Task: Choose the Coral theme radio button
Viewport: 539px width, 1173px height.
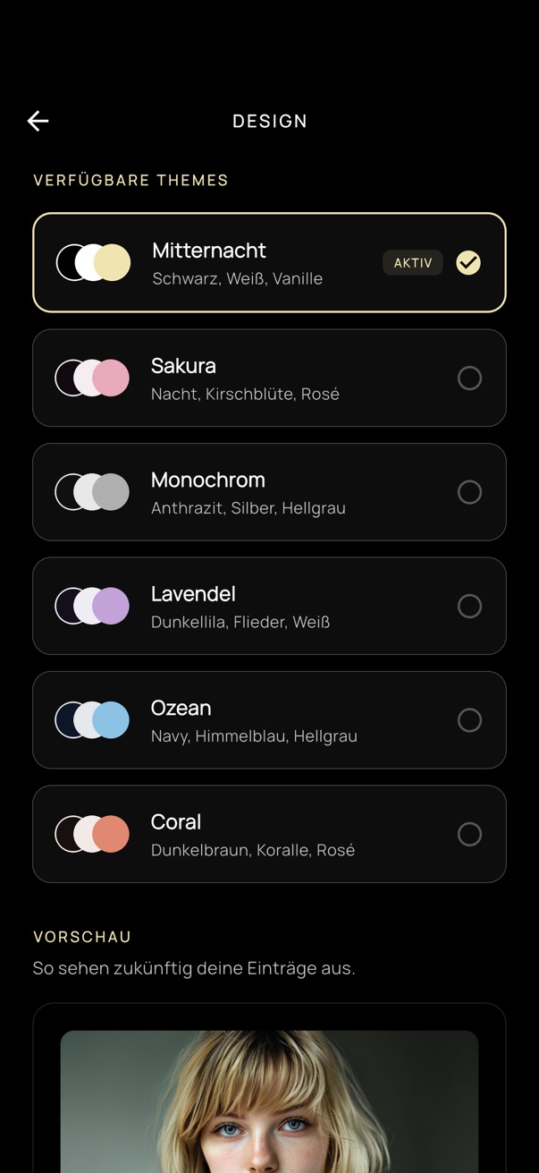Action: click(469, 835)
